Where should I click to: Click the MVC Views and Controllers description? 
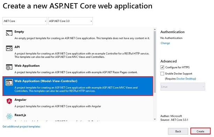[76, 89]
